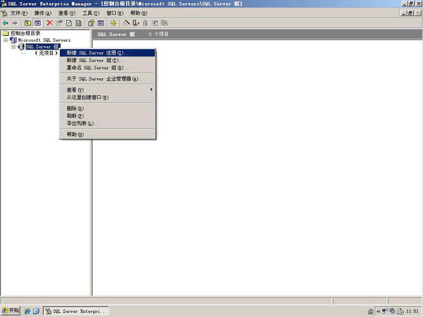The image size is (423, 317).
Task: Click the 开始 Start button
Action: 11,311
